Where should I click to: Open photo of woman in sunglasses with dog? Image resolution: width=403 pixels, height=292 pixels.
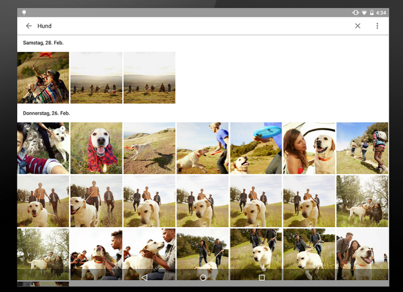tap(309, 148)
